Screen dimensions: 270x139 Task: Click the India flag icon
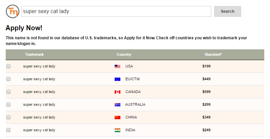tap(117, 130)
